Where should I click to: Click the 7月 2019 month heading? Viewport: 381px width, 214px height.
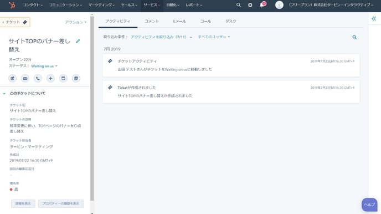[x=112, y=49]
